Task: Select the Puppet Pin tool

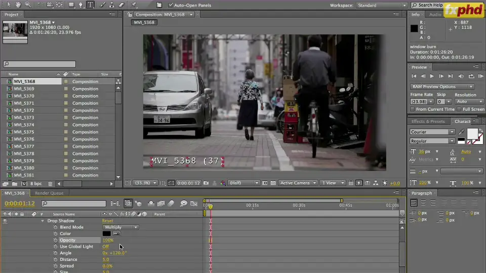Action: click(x=134, y=5)
